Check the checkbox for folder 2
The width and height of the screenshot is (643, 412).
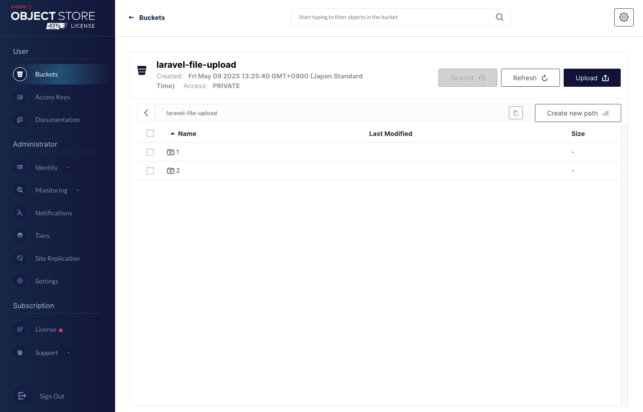pyautogui.click(x=150, y=171)
